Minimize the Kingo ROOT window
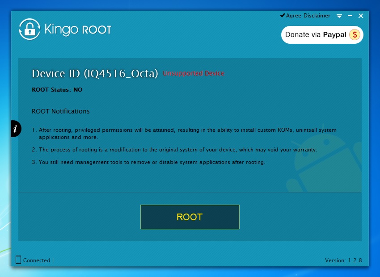 point(350,16)
